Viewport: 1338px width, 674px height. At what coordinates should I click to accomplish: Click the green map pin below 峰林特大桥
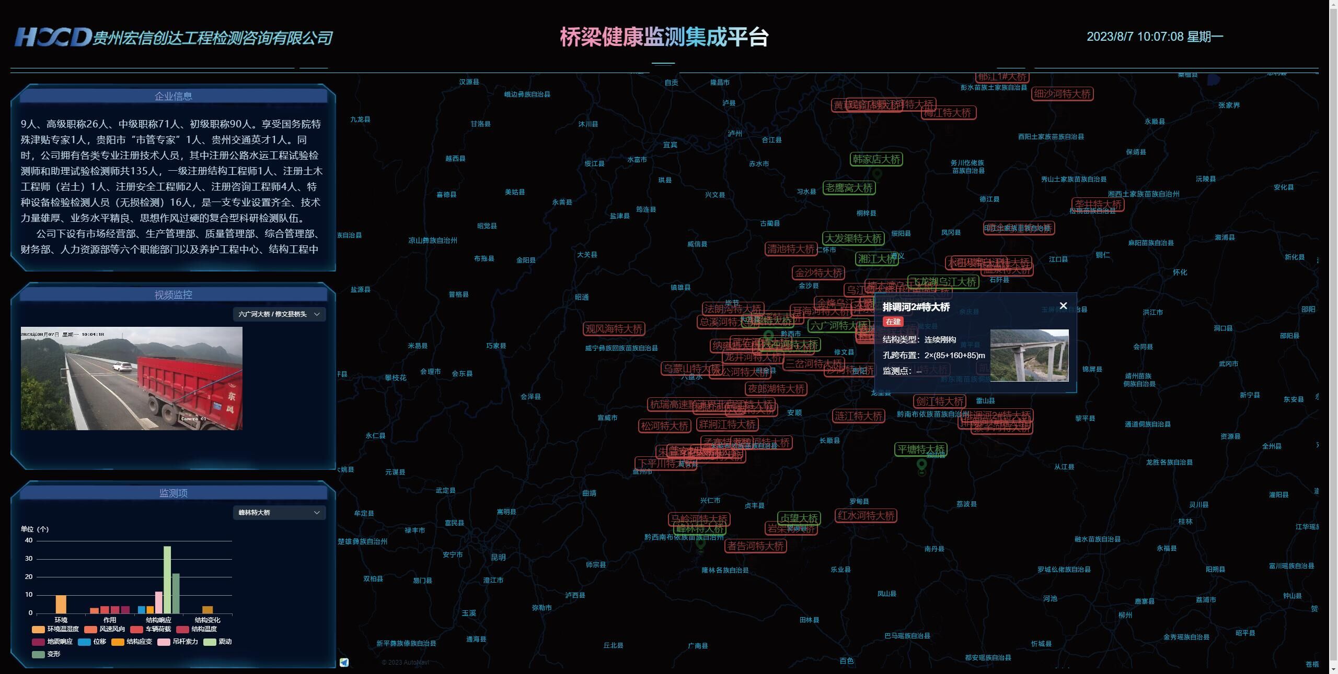coord(701,543)
